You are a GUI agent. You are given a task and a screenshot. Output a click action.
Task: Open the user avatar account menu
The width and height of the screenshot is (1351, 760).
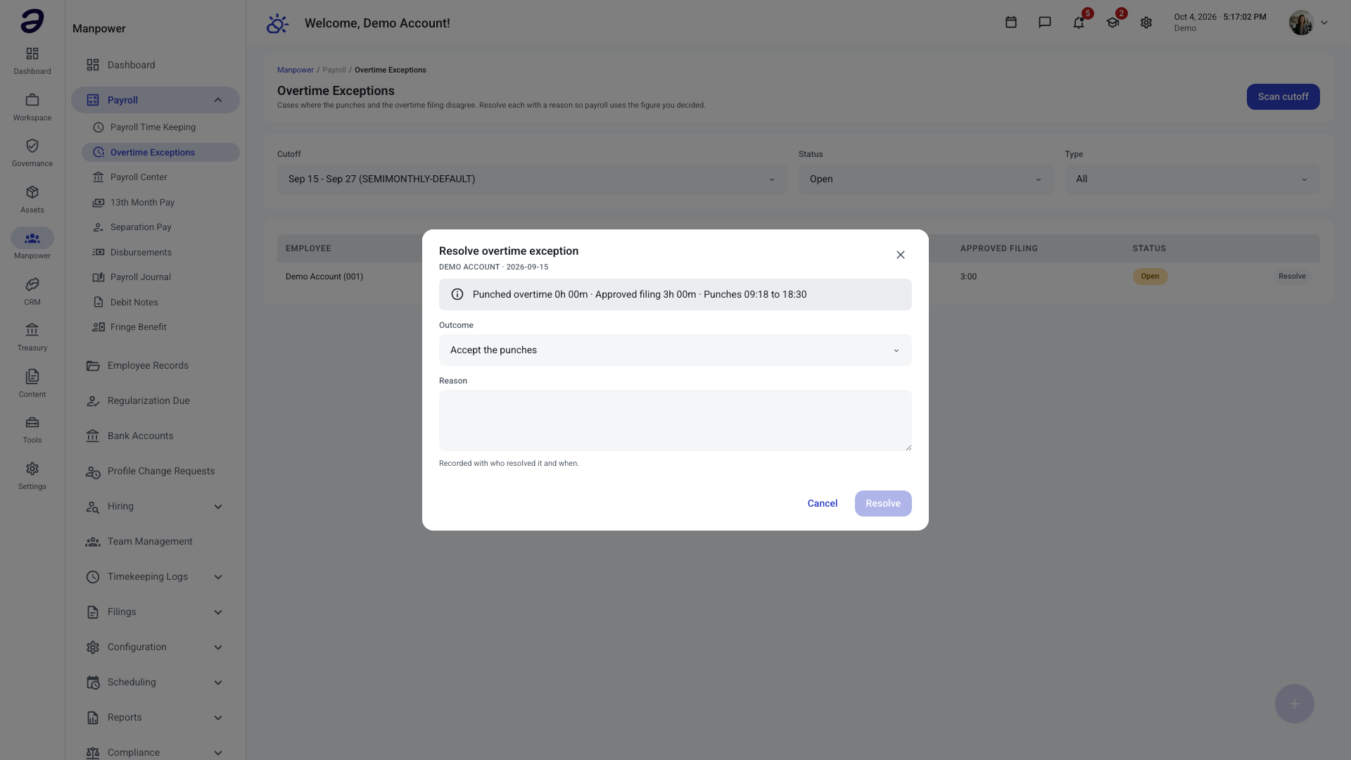coord(1309,23)
